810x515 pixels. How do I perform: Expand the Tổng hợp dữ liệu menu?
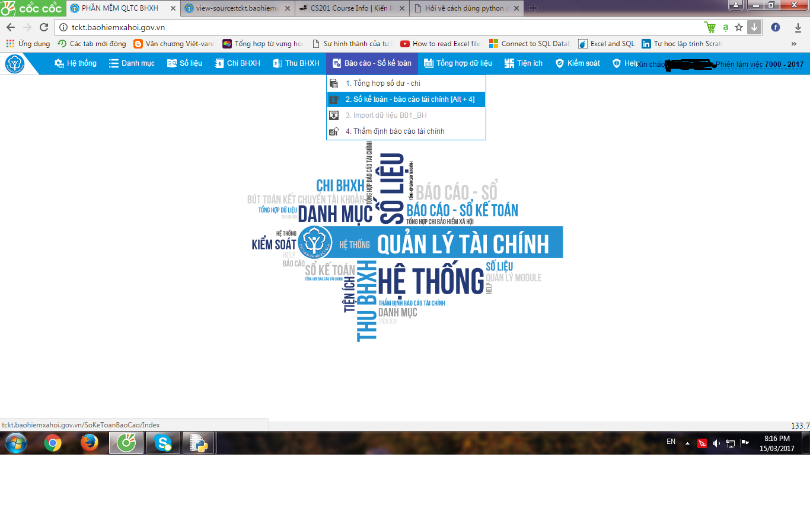(458, 63)
